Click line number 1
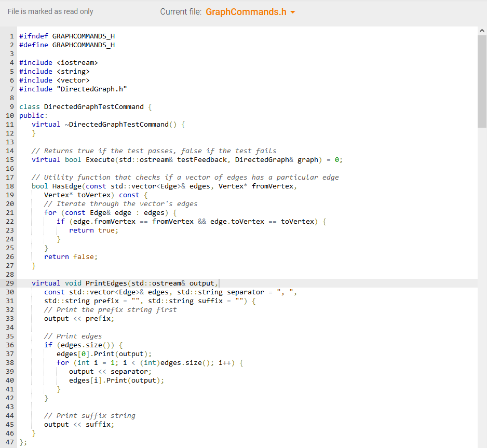This screenshot has height=448, width=487. point(11,36)
